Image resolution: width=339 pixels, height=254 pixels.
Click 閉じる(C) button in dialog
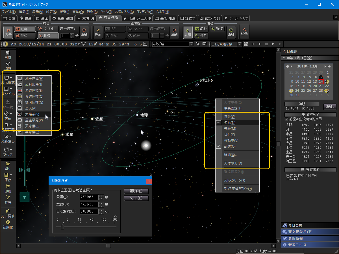tap(136, 191)
